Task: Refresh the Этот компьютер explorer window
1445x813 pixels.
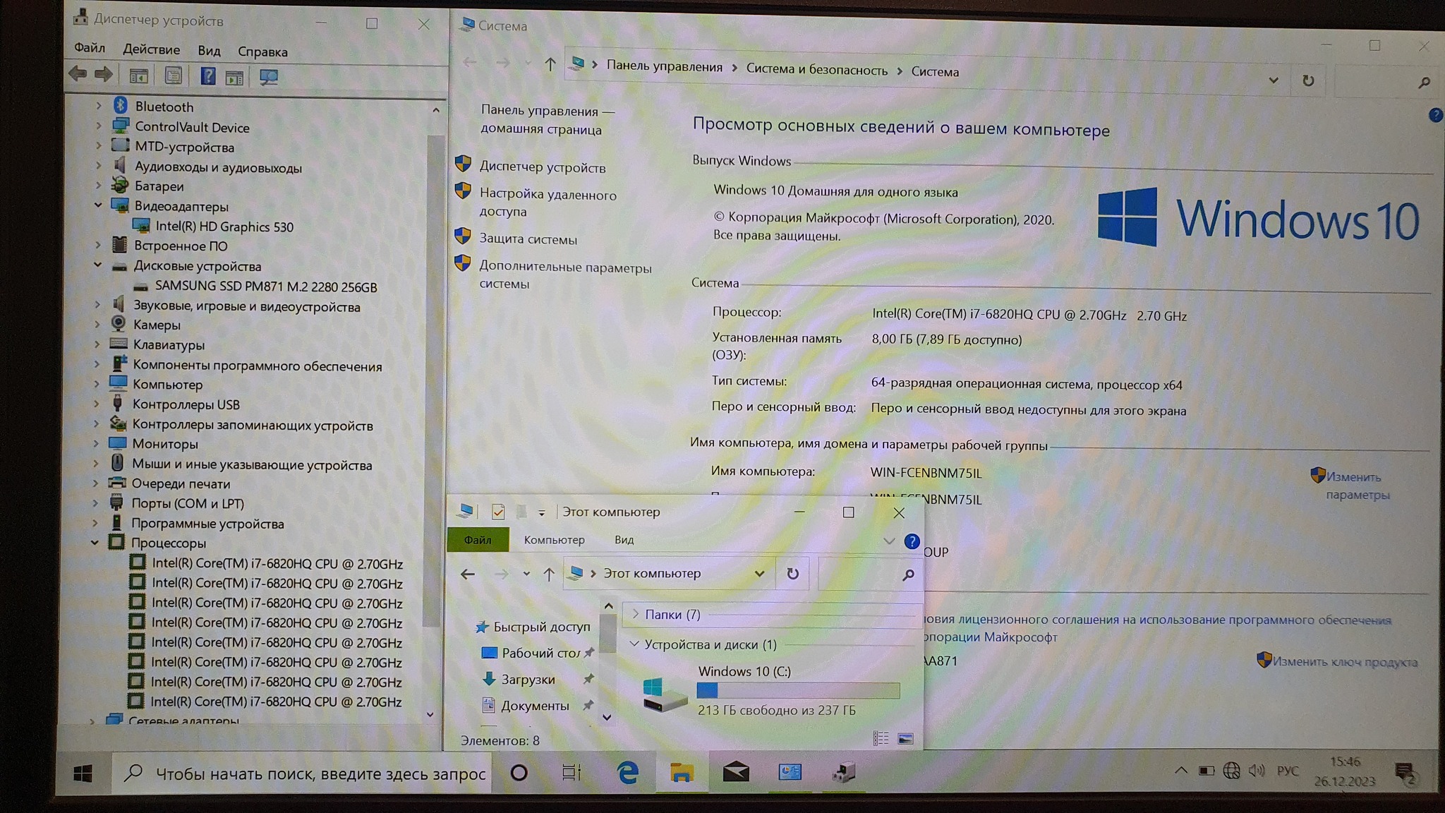Action: point(793,574)
